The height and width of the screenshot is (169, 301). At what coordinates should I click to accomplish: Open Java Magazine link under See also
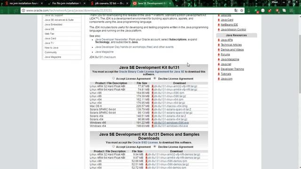[x=104, y=52]
